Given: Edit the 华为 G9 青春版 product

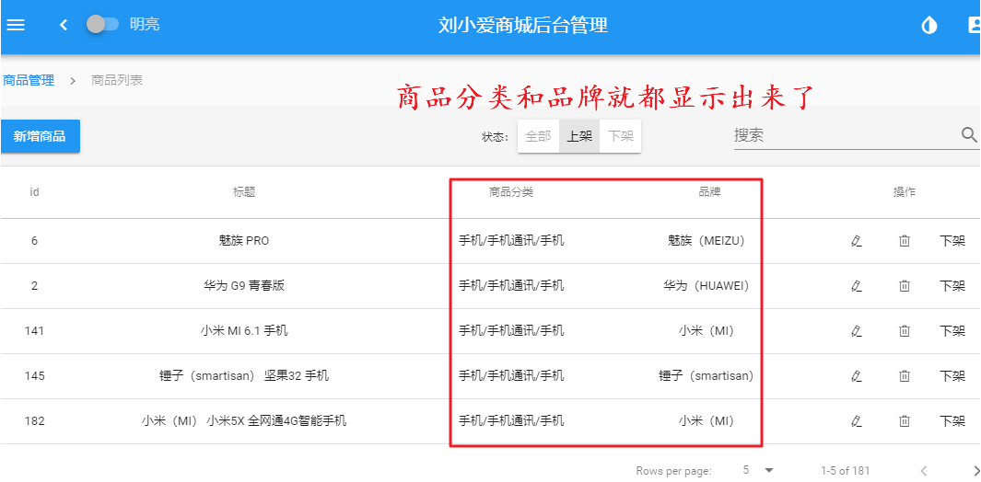Looking at the screenshot, I should click(x=857, y=286).
